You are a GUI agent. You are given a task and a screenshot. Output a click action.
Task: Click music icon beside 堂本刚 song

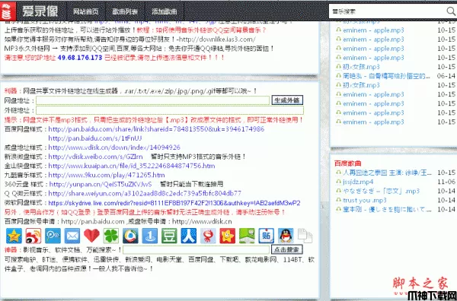pyautogui.click(x=338, y=209)
